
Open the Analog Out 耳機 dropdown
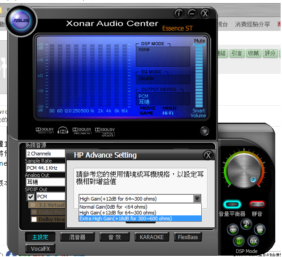point(45,182)
